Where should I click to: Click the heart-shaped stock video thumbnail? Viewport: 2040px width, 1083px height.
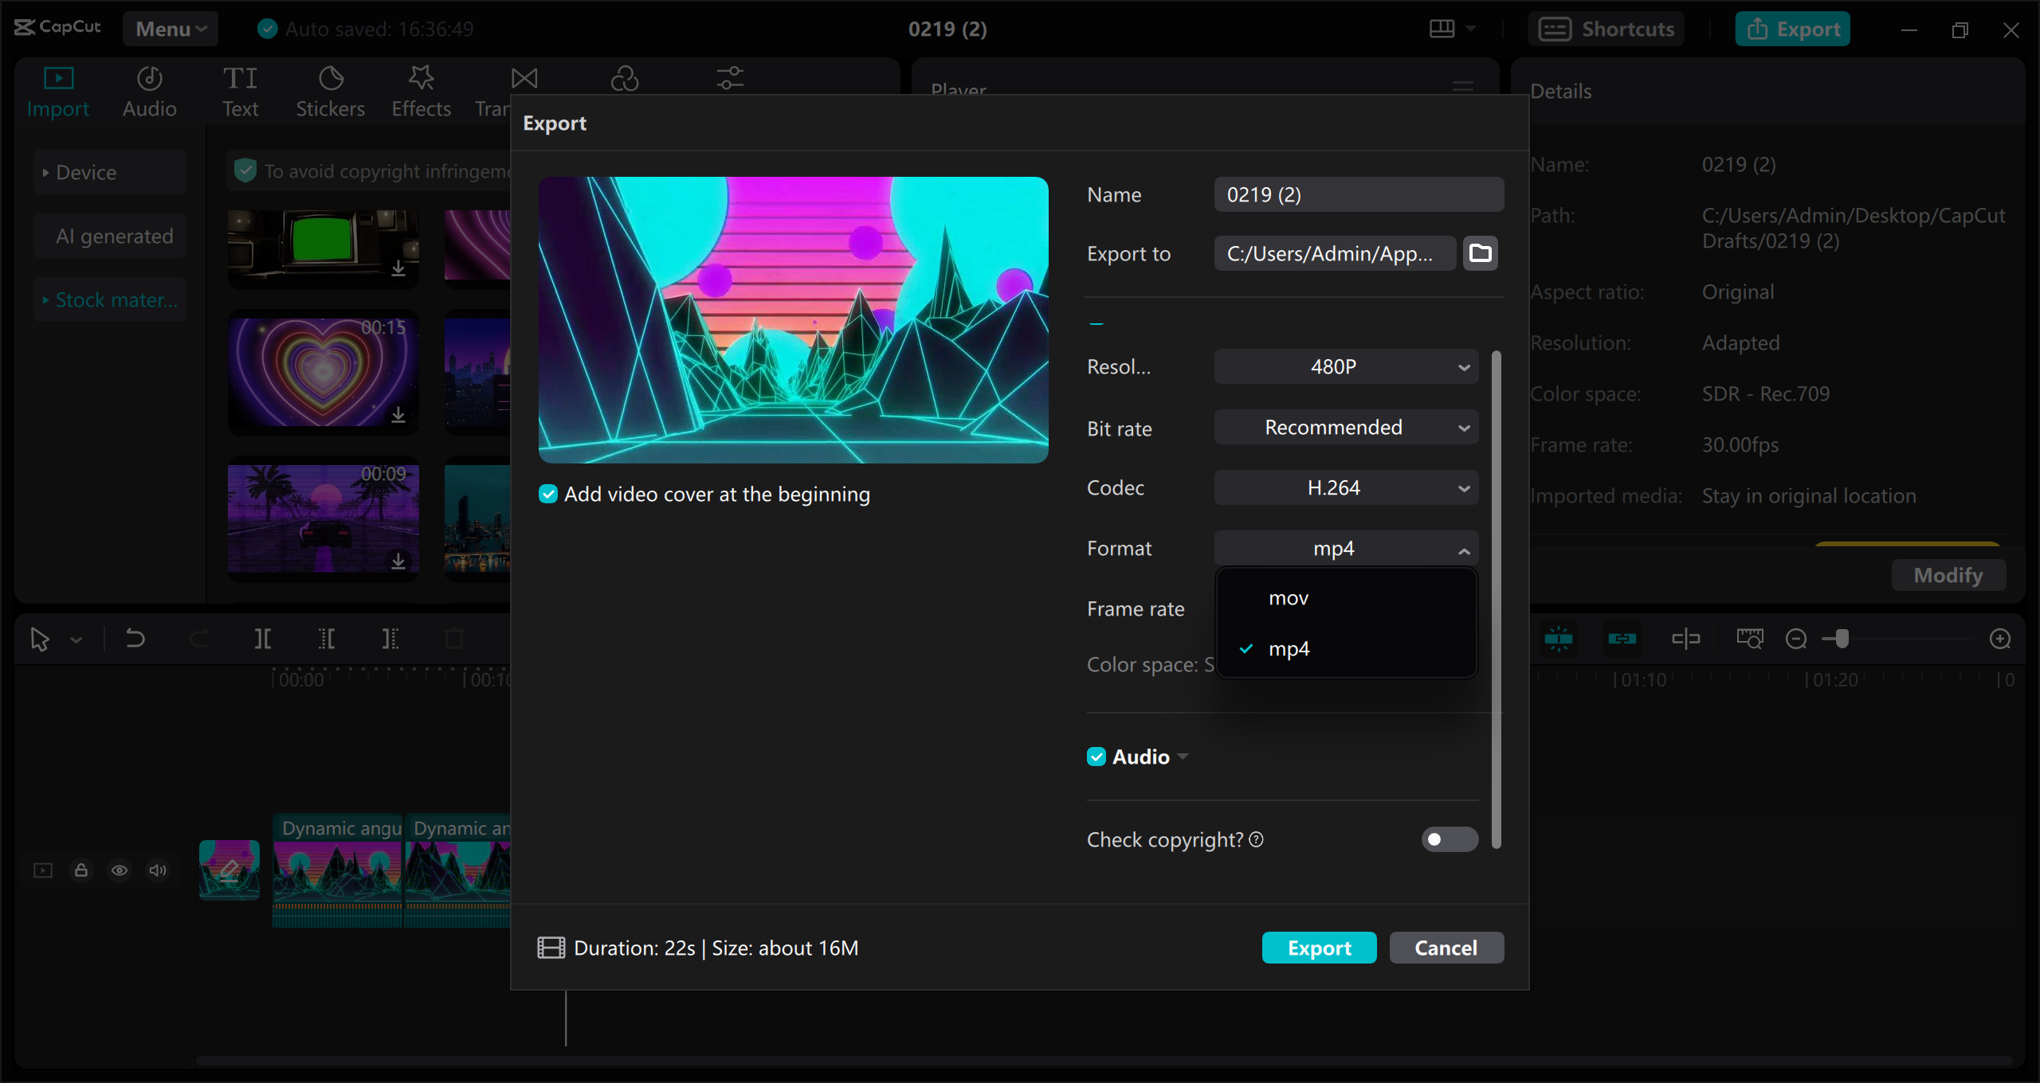tap(322, 372)
